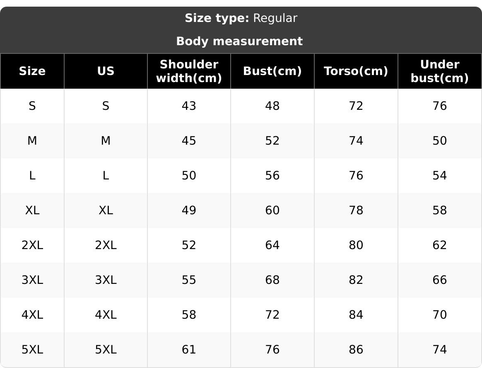Click bust value 52 in the M row
Screen dimensions: 482x368
[272, 141]
